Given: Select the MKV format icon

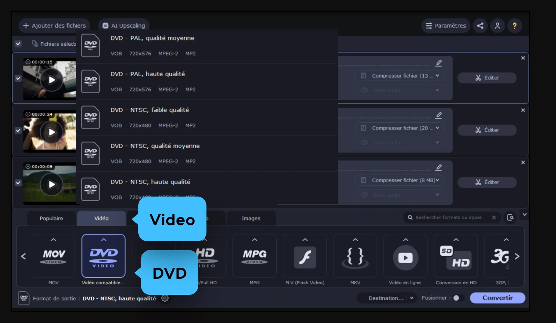Looking at the screenshot, I should [x=355, y=256].
